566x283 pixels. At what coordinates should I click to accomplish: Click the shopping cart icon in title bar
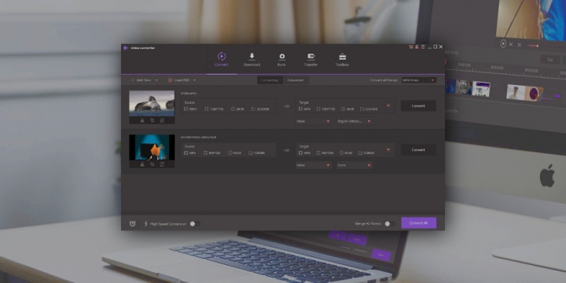tap(411, 47)
